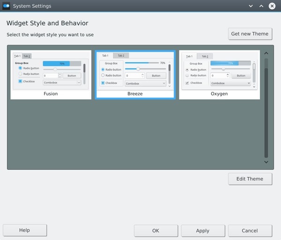Toggle the Checkbox in Breeze preview
Screen dimensions: 281x240
pyautogui.click(x=104, y=83)
